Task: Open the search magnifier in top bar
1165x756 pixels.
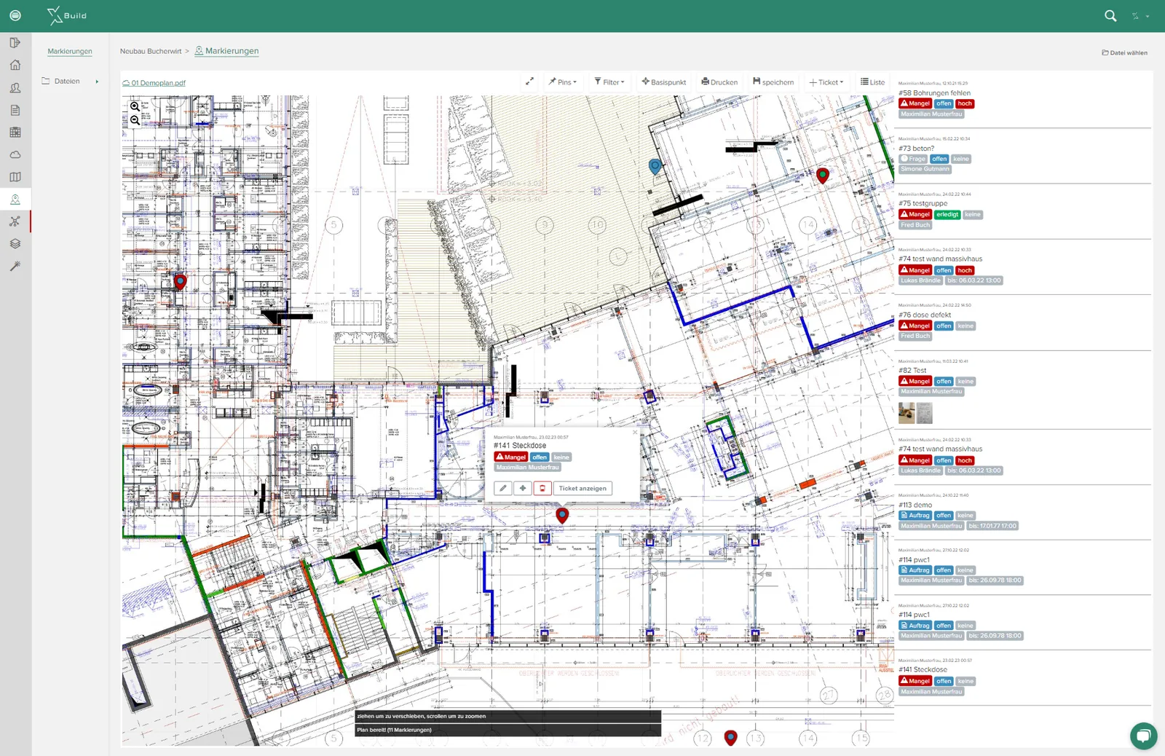Action: 1110,15
